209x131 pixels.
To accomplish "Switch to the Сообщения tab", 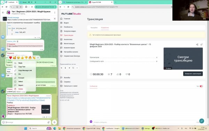I will (93, 86).
